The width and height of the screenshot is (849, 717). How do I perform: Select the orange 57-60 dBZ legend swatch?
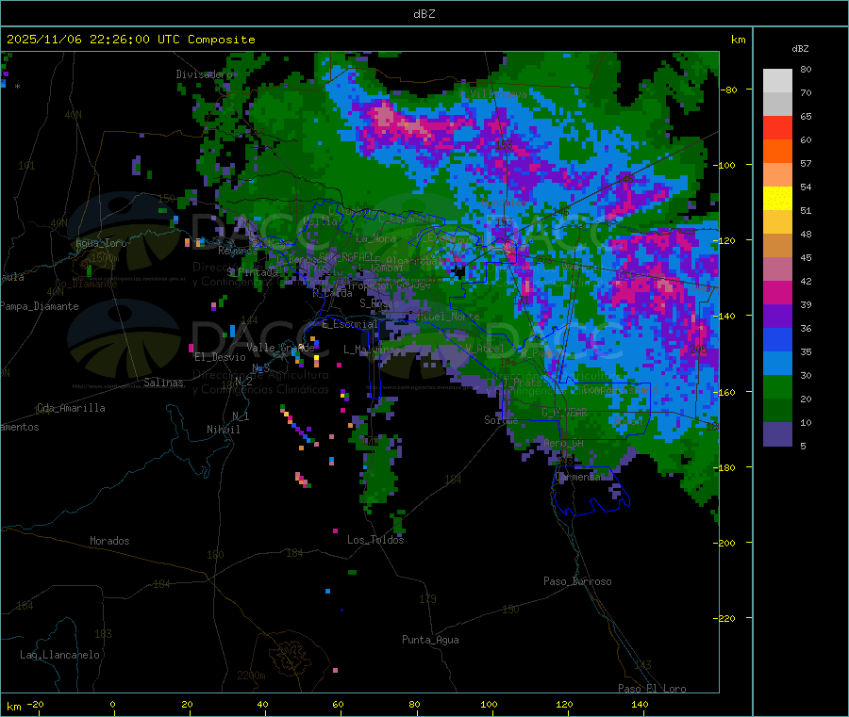(x=777, y=152)
